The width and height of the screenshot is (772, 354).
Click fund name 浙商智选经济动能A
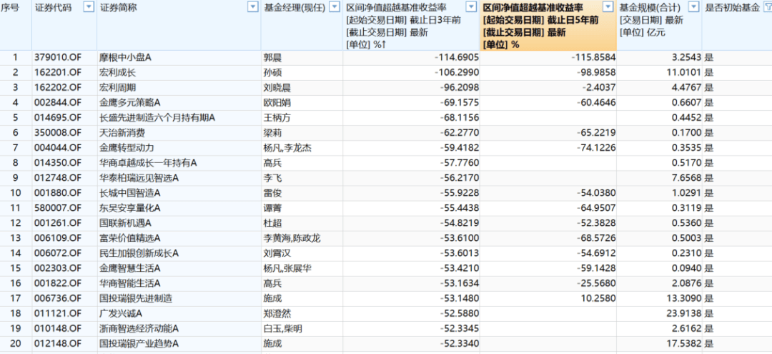pyautogui.click(x=139, y=328)
